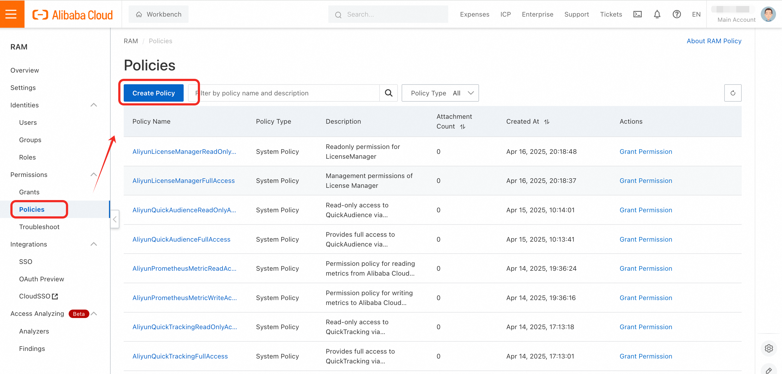
Task: Collapse the Access Analyzing section
Action: click(x=94, y=314)
